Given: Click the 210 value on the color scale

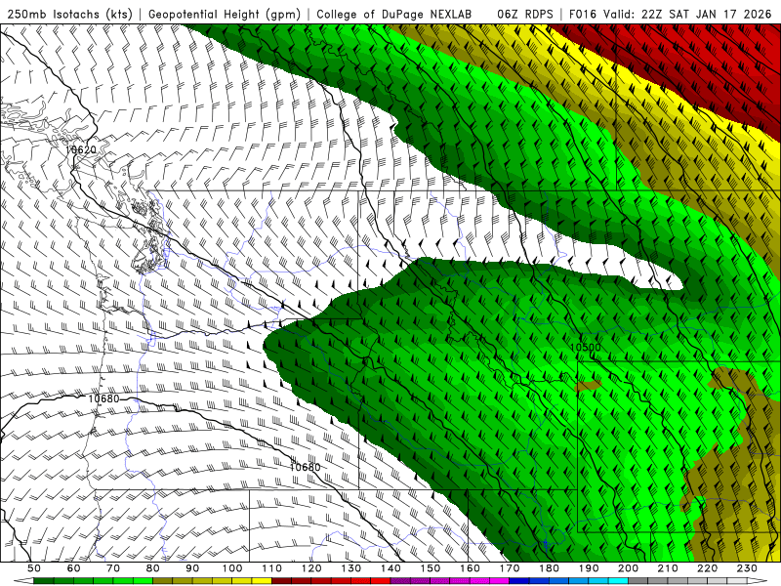Looking at the screenshot, I should [x=668, y=568].
